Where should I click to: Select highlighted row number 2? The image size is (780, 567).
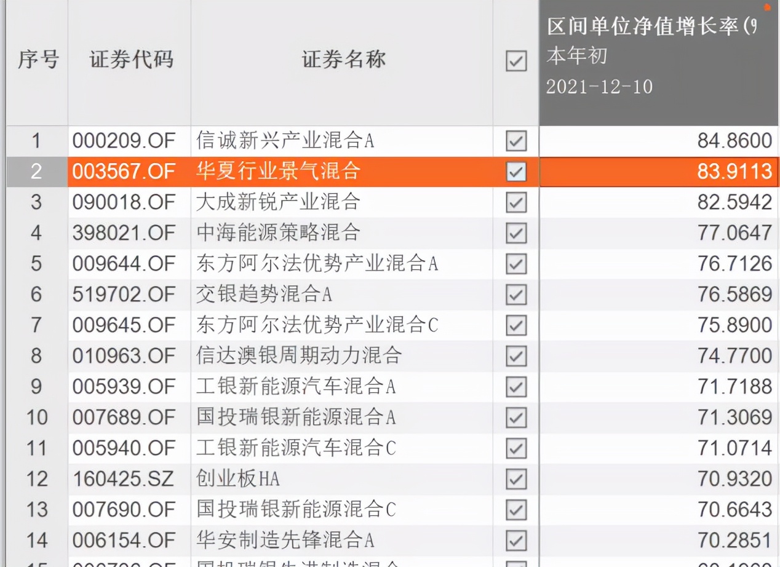[36, 172]
